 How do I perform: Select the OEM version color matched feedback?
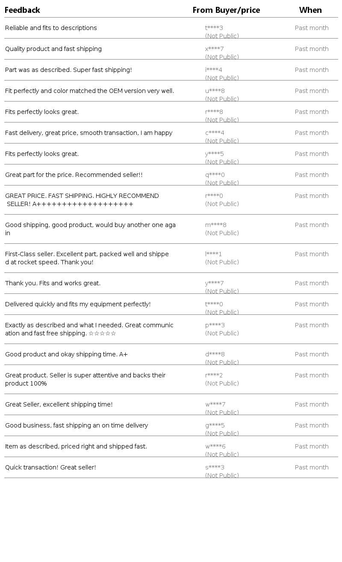(x=89, y=91)
